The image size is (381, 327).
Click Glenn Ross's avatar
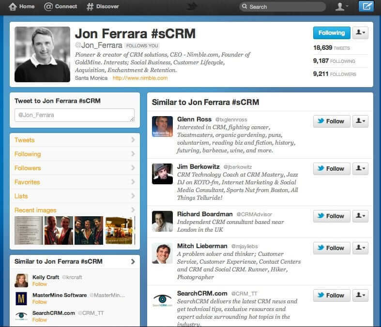point(162,126)
